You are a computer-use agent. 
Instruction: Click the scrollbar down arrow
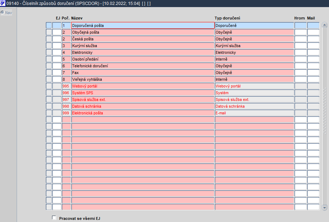[x=324, y=207]
